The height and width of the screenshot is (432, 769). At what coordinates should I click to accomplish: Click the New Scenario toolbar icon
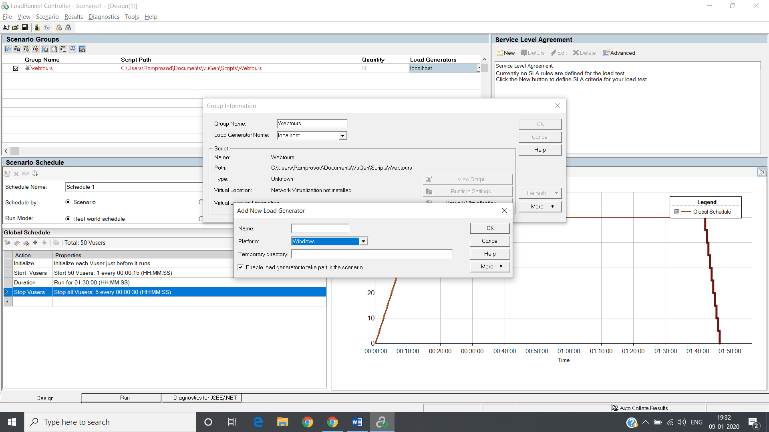pyautogui.click(x=6, y=28)
